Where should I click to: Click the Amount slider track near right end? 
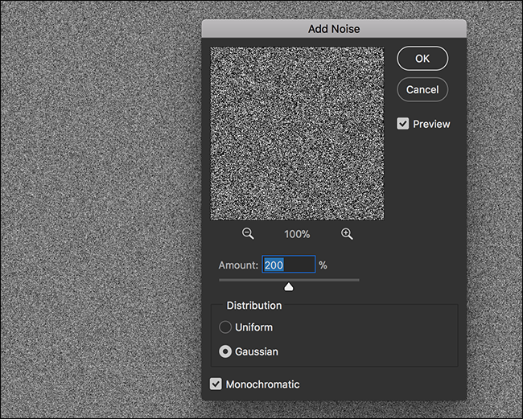coord(350,280)
